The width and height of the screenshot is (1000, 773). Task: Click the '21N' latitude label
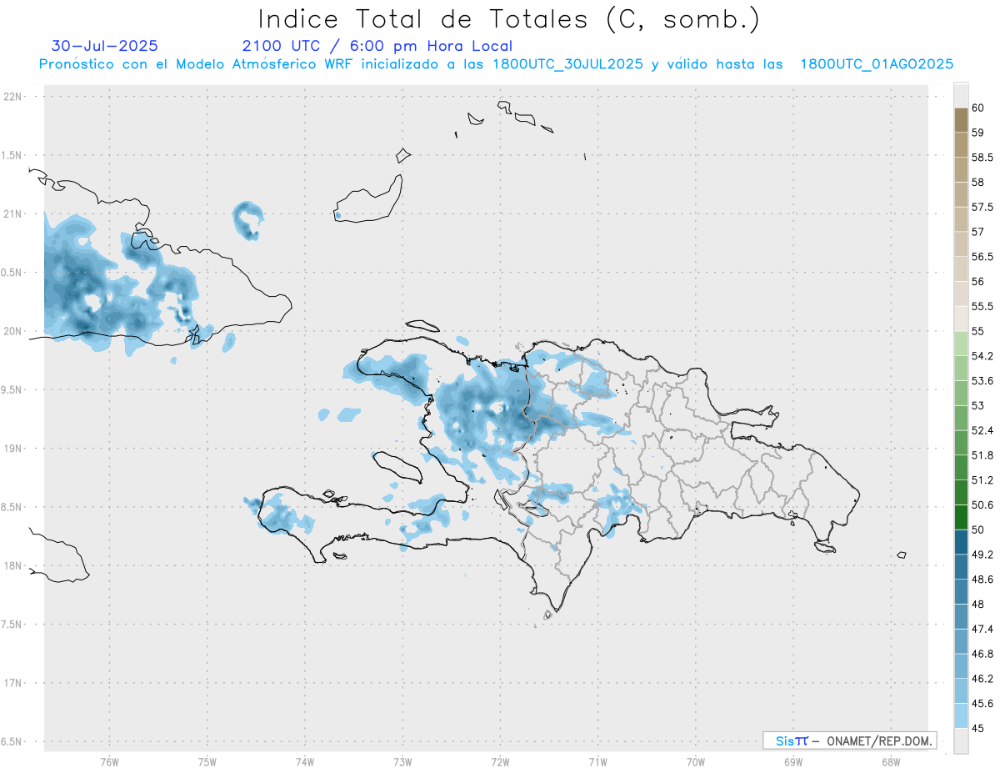(x=12, y=213)
